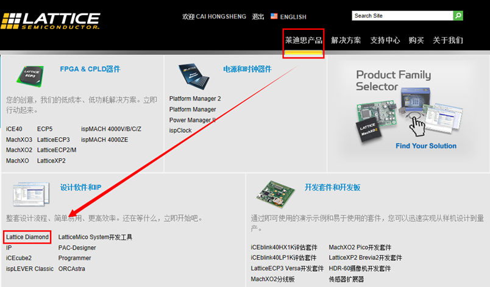490x287 pixels.
Task: Click inside the Search Site field
Action: click(x=402, y=16)
